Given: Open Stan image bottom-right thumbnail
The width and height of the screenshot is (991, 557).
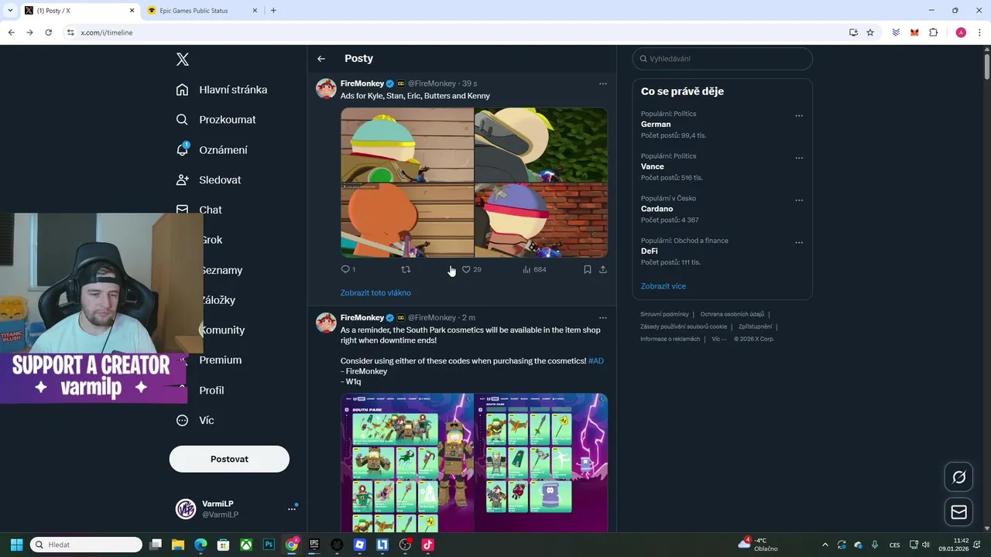Looking at the screenshot, I should (541, 220).
